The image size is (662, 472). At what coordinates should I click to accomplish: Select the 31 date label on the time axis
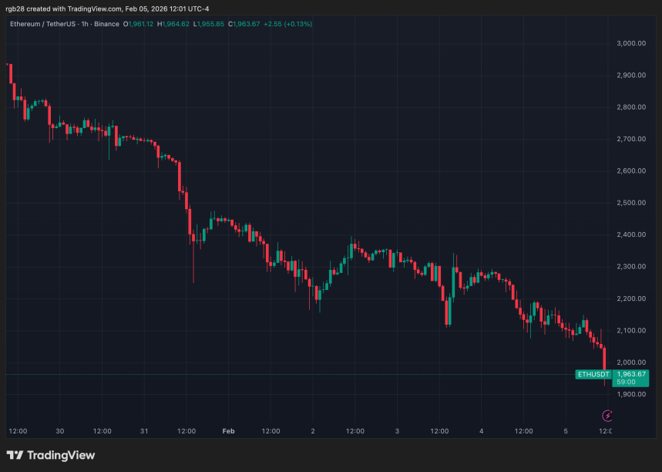pyautogui.click(x=144, y=431)
